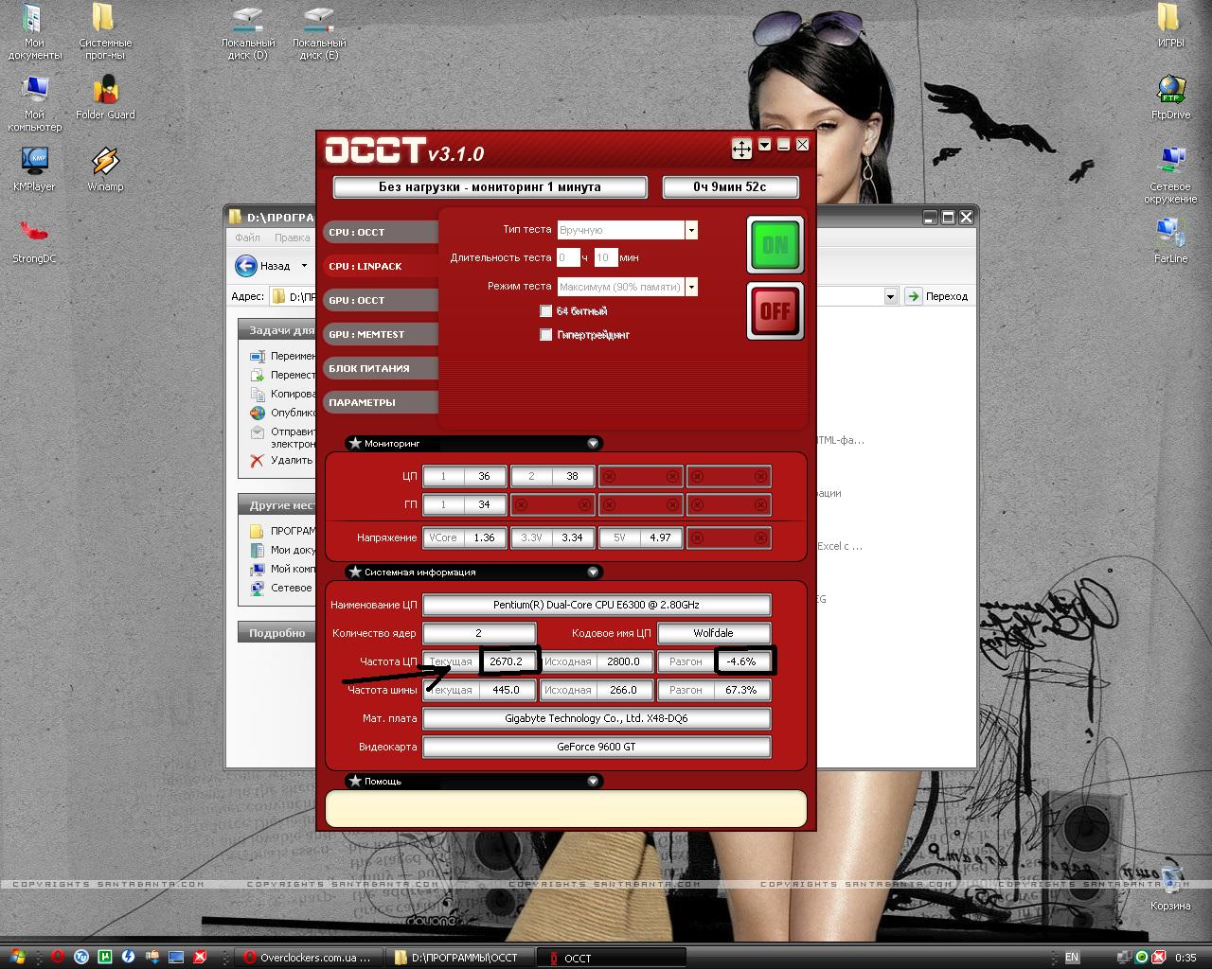Viewport: 1212px width, 969px height.
Task: Launch Folder Guard from the desktop
Action: tap(105, 97)
